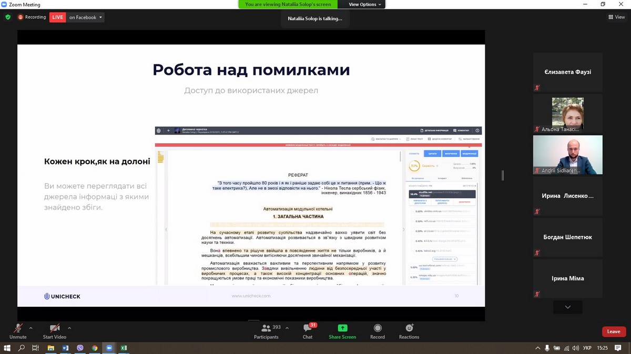Open the View Options dropdown
631x354 pixels.
(365, 4)
